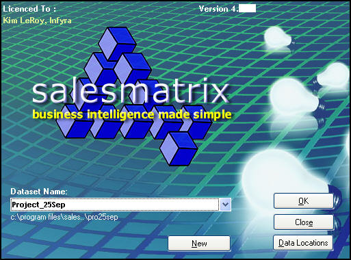The width and height of the screenshot is (351, 260).
Task: Click the salesmatrix logo text
Action: pos(130,91)
